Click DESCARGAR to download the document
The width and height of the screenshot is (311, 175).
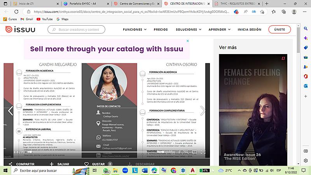(141, 164)
